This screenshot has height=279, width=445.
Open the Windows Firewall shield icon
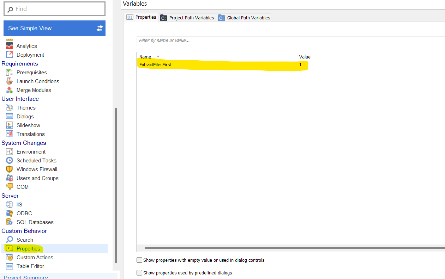tap(10, 169)
